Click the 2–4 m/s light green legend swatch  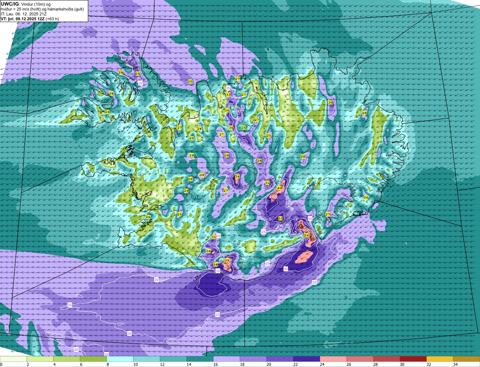pos(41,359)
